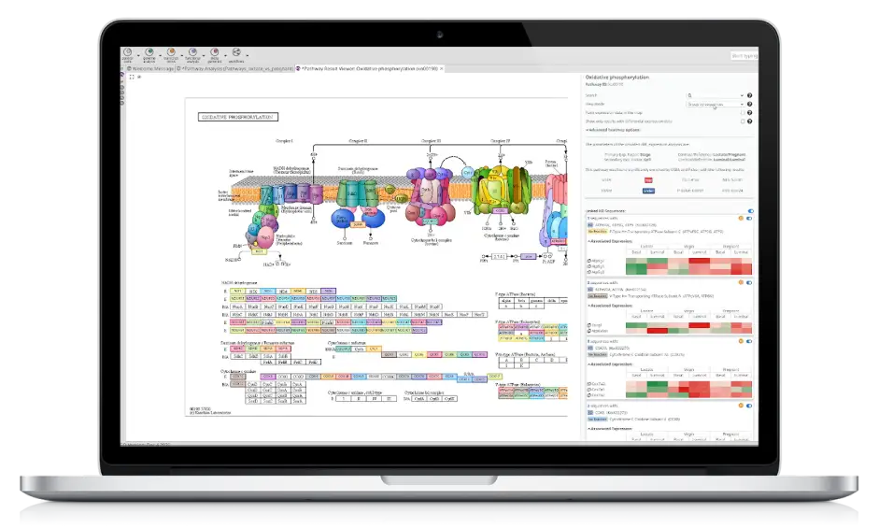Click the No Reaction badge in first card

click(x=598, y=231)
